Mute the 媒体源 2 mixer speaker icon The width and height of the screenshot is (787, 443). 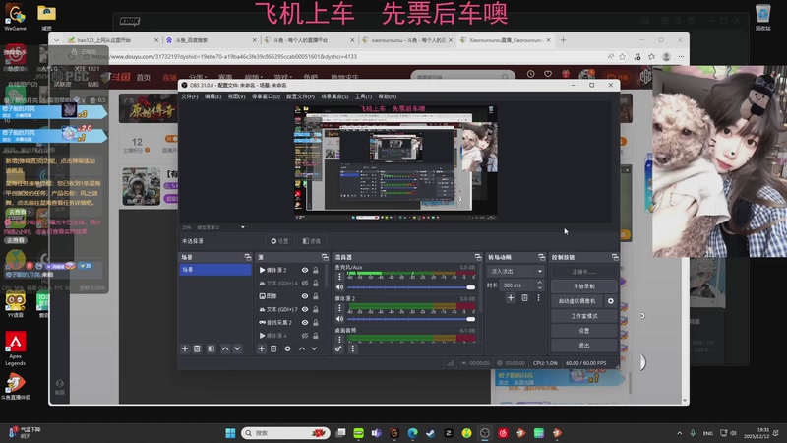(x=339, y=319)
